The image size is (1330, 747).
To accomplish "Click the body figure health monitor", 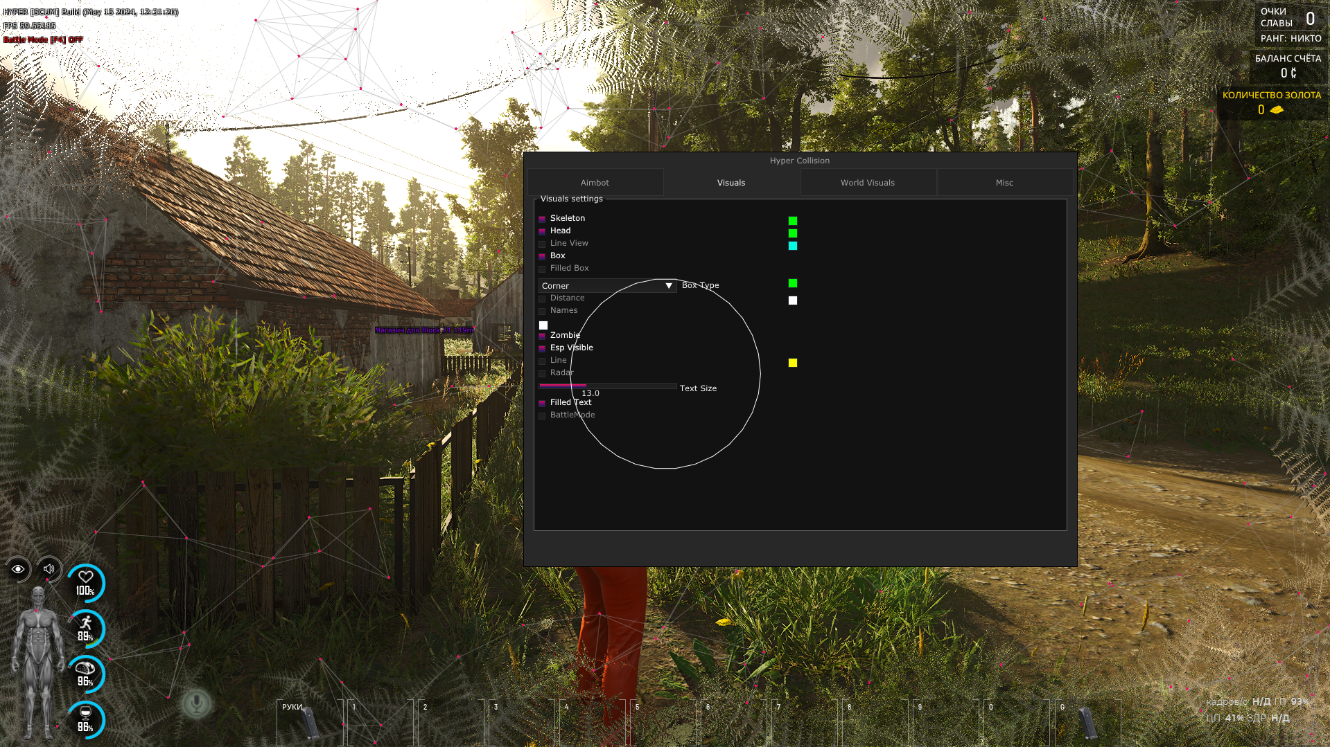I will 38,661.
